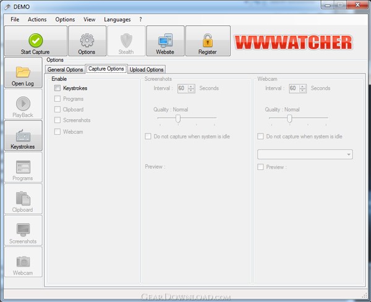Show Screenshots log from sidebar monitor icon
This screenshot has width=371, height=302.
coord(23,230)
